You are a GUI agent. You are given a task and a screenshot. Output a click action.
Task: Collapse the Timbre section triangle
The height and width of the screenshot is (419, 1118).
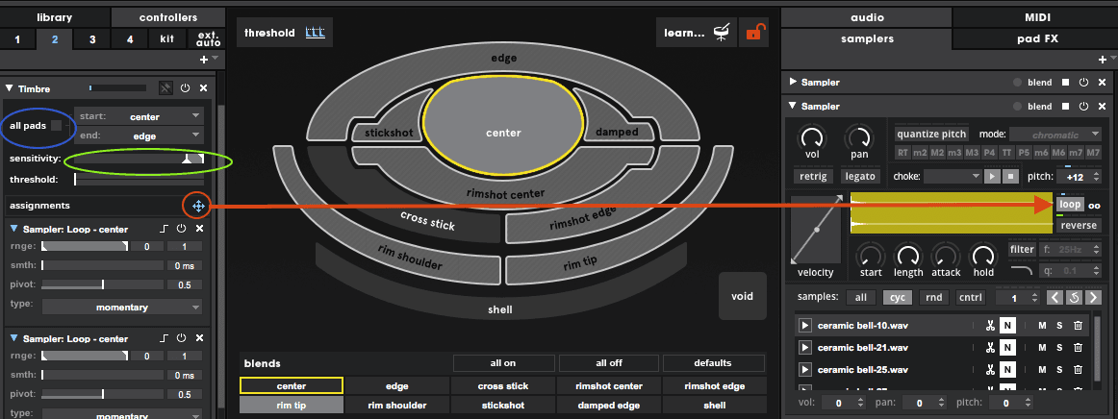(10, 87)
